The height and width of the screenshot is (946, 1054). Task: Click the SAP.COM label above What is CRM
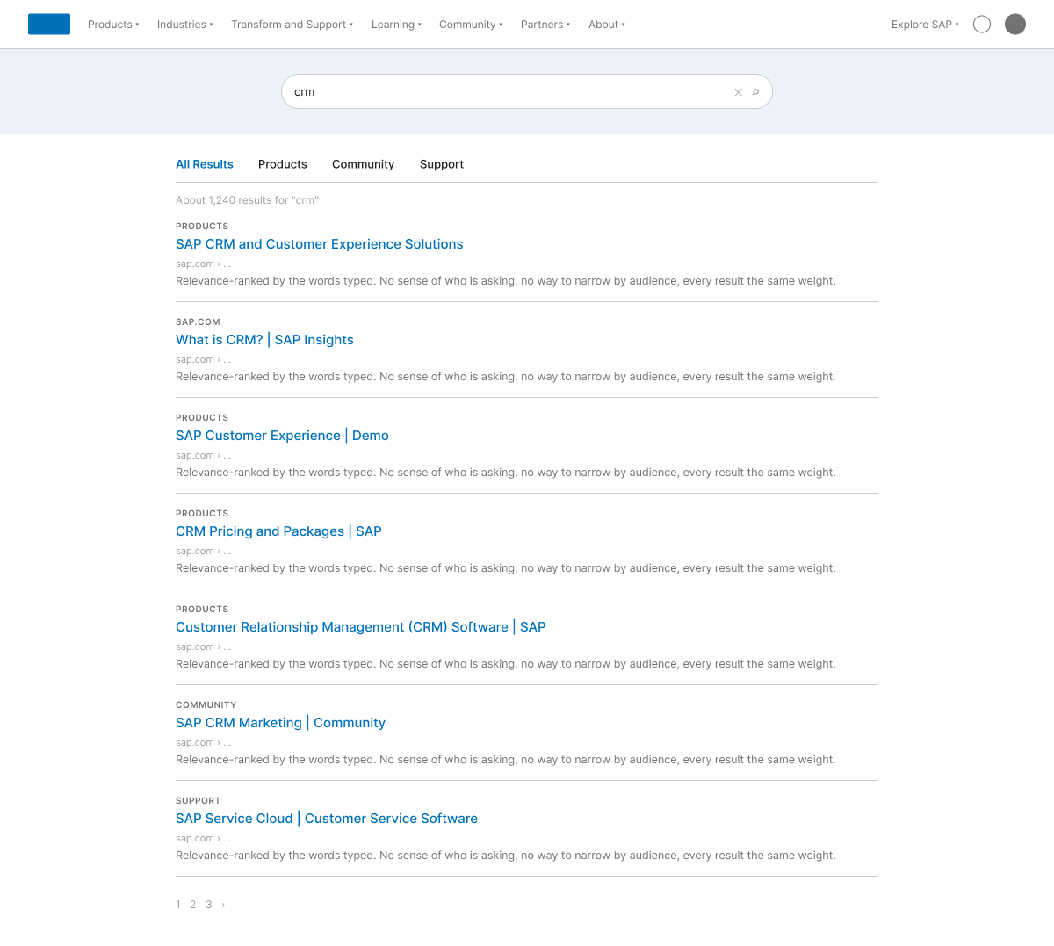198,322
